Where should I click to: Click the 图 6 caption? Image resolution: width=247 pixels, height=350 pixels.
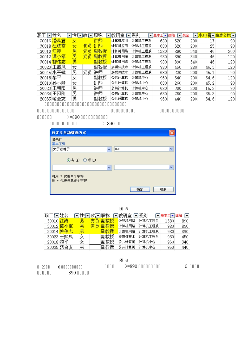pyautogui.click(x=123, y=260)
